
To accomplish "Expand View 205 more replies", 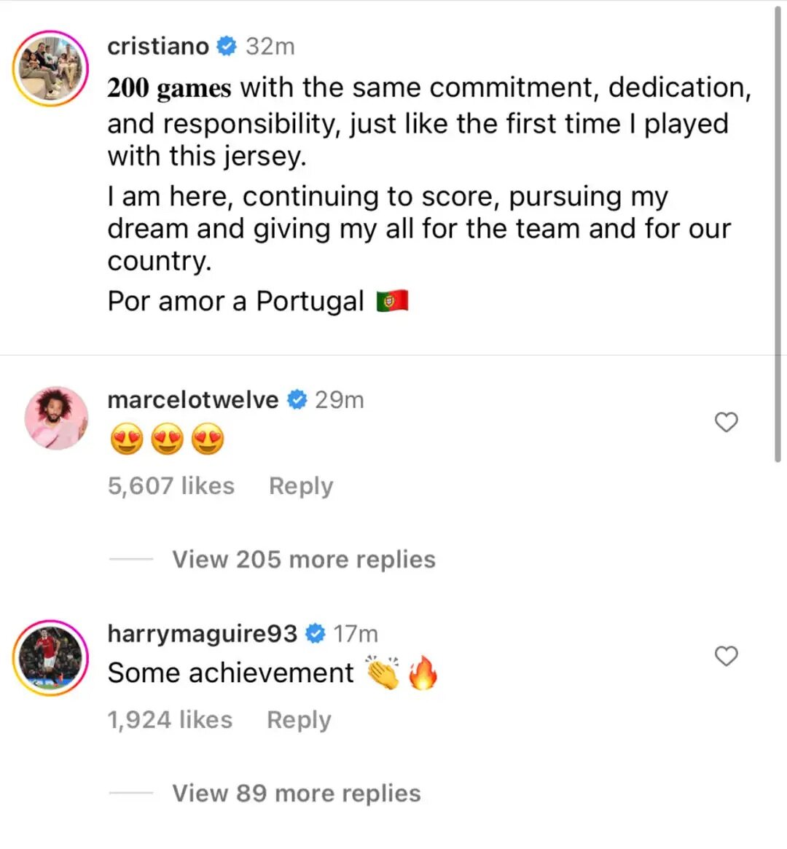I will point(303,560).
